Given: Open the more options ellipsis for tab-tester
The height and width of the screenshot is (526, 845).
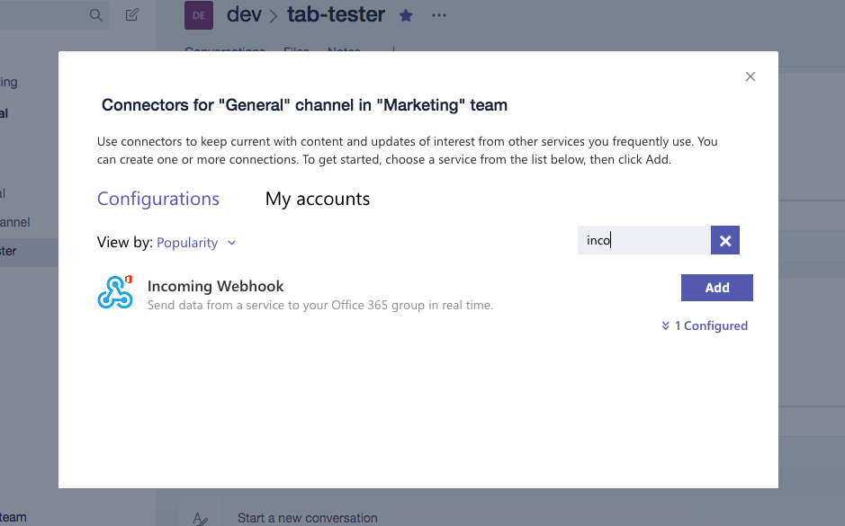Looking at the screenshot, I should [x=439, y=15].
